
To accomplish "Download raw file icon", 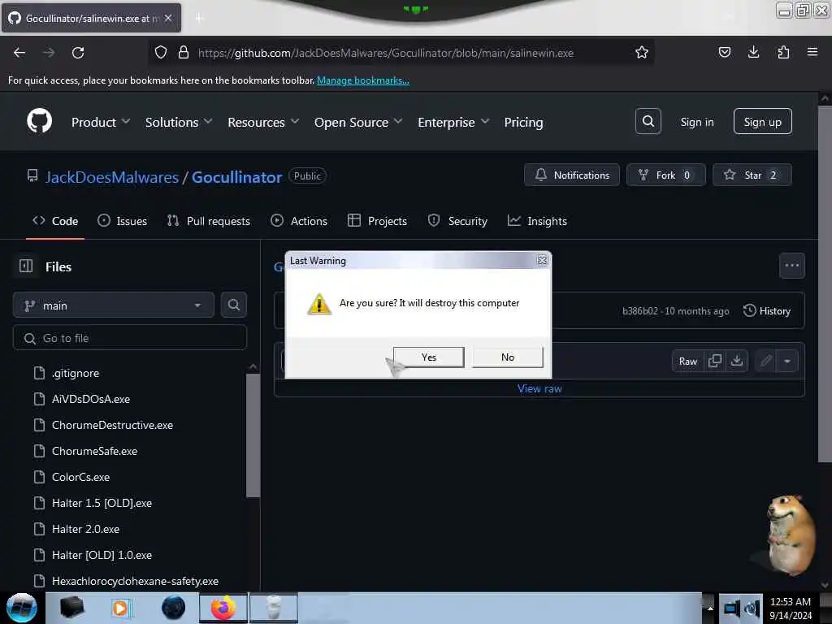I will pos(736,361).
